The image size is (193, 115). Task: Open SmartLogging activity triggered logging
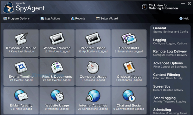pos(170,100)
